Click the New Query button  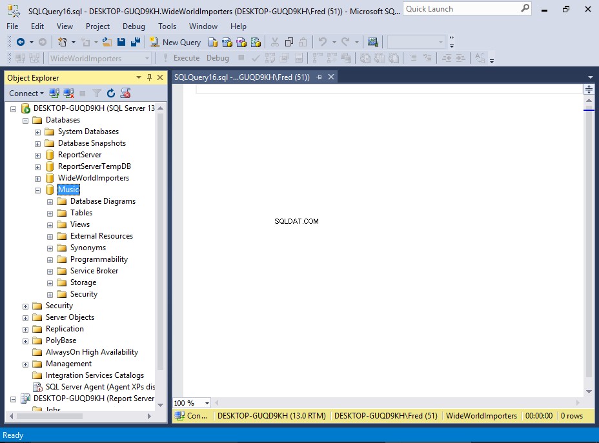click(x=176, y=43)
